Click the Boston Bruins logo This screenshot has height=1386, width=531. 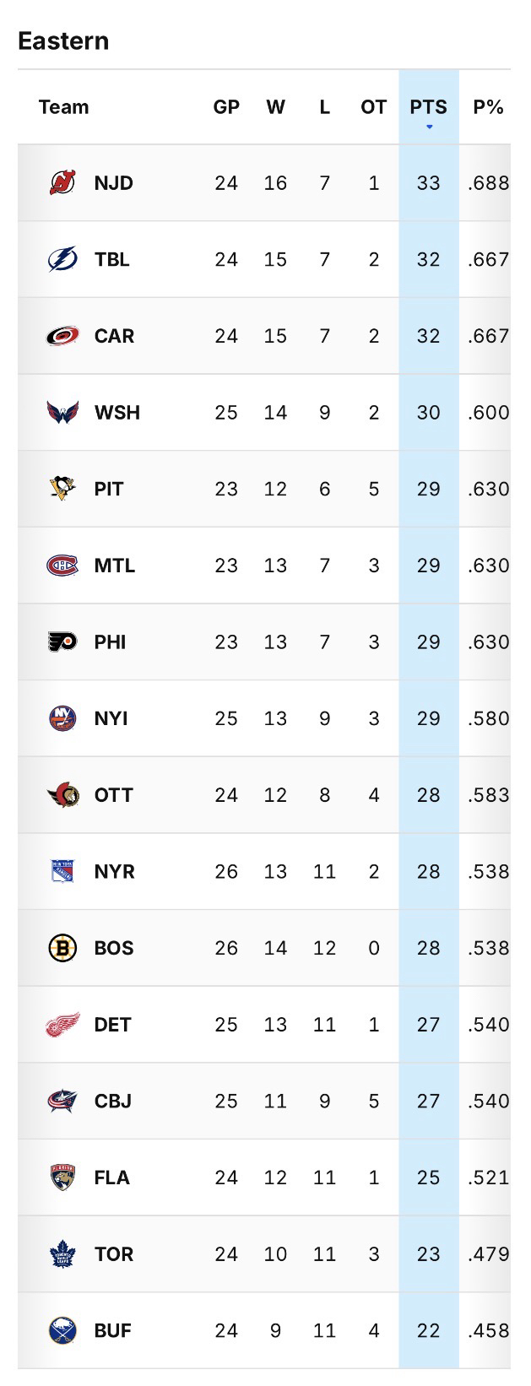[62, 948]
